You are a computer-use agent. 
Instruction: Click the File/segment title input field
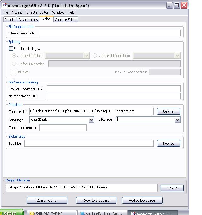tap(110, 33)
